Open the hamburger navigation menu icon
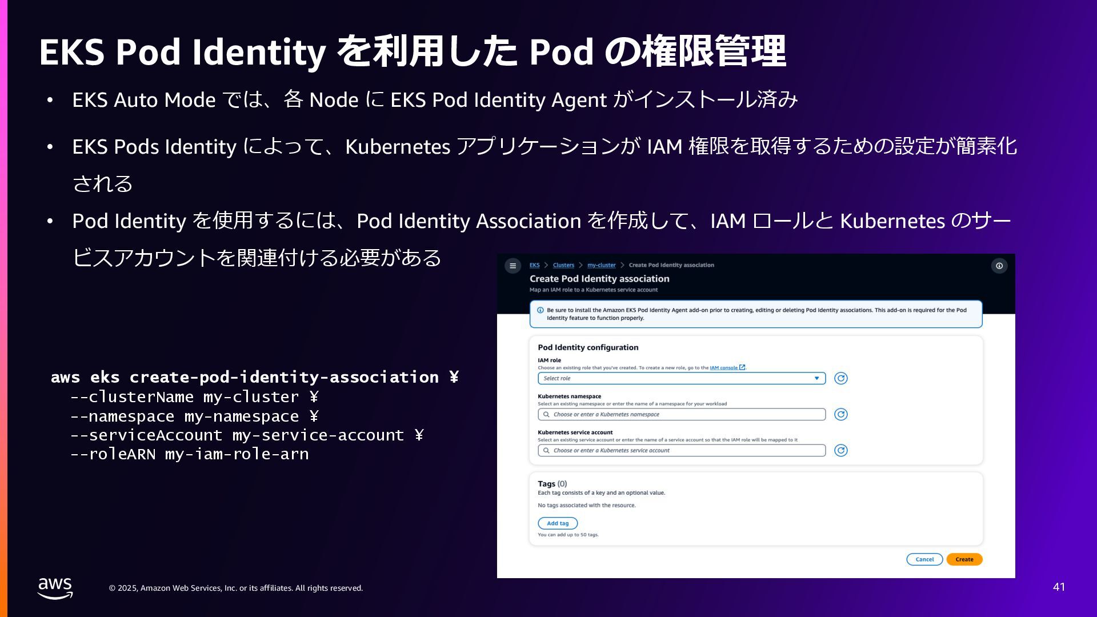This screenshot has height=617, width=1097. (x=513, y=266)
